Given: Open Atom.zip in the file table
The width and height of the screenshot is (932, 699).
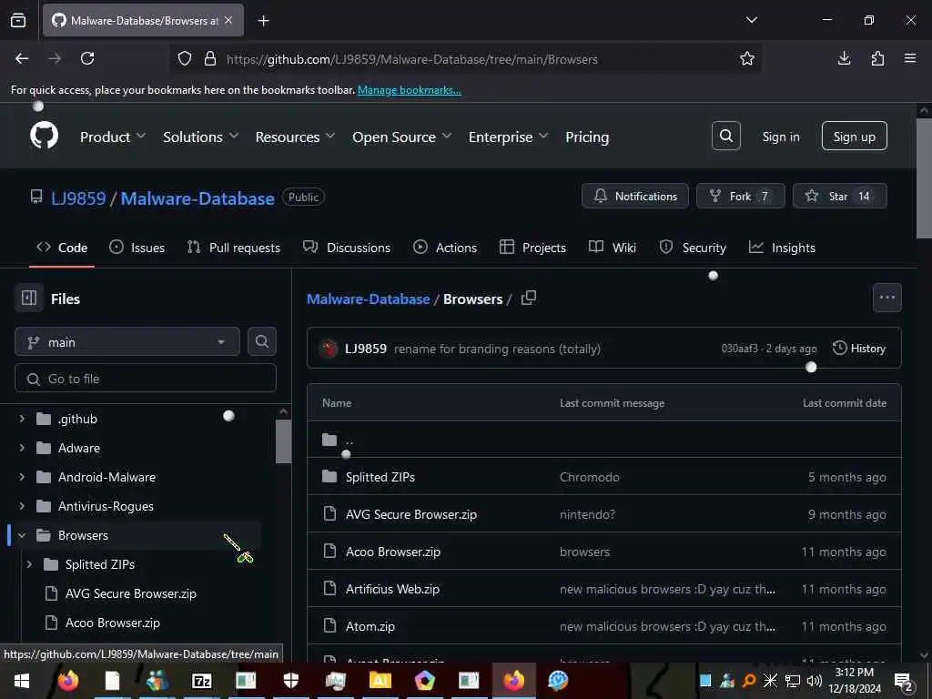Looking at the screenshot, I should pyautogui.click(x=370, y=626).
